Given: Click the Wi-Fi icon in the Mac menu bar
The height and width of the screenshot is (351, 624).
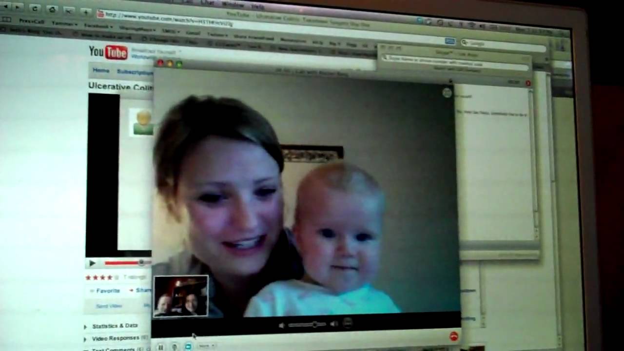Looking at the screenshot, I should [x=472, y=24].
